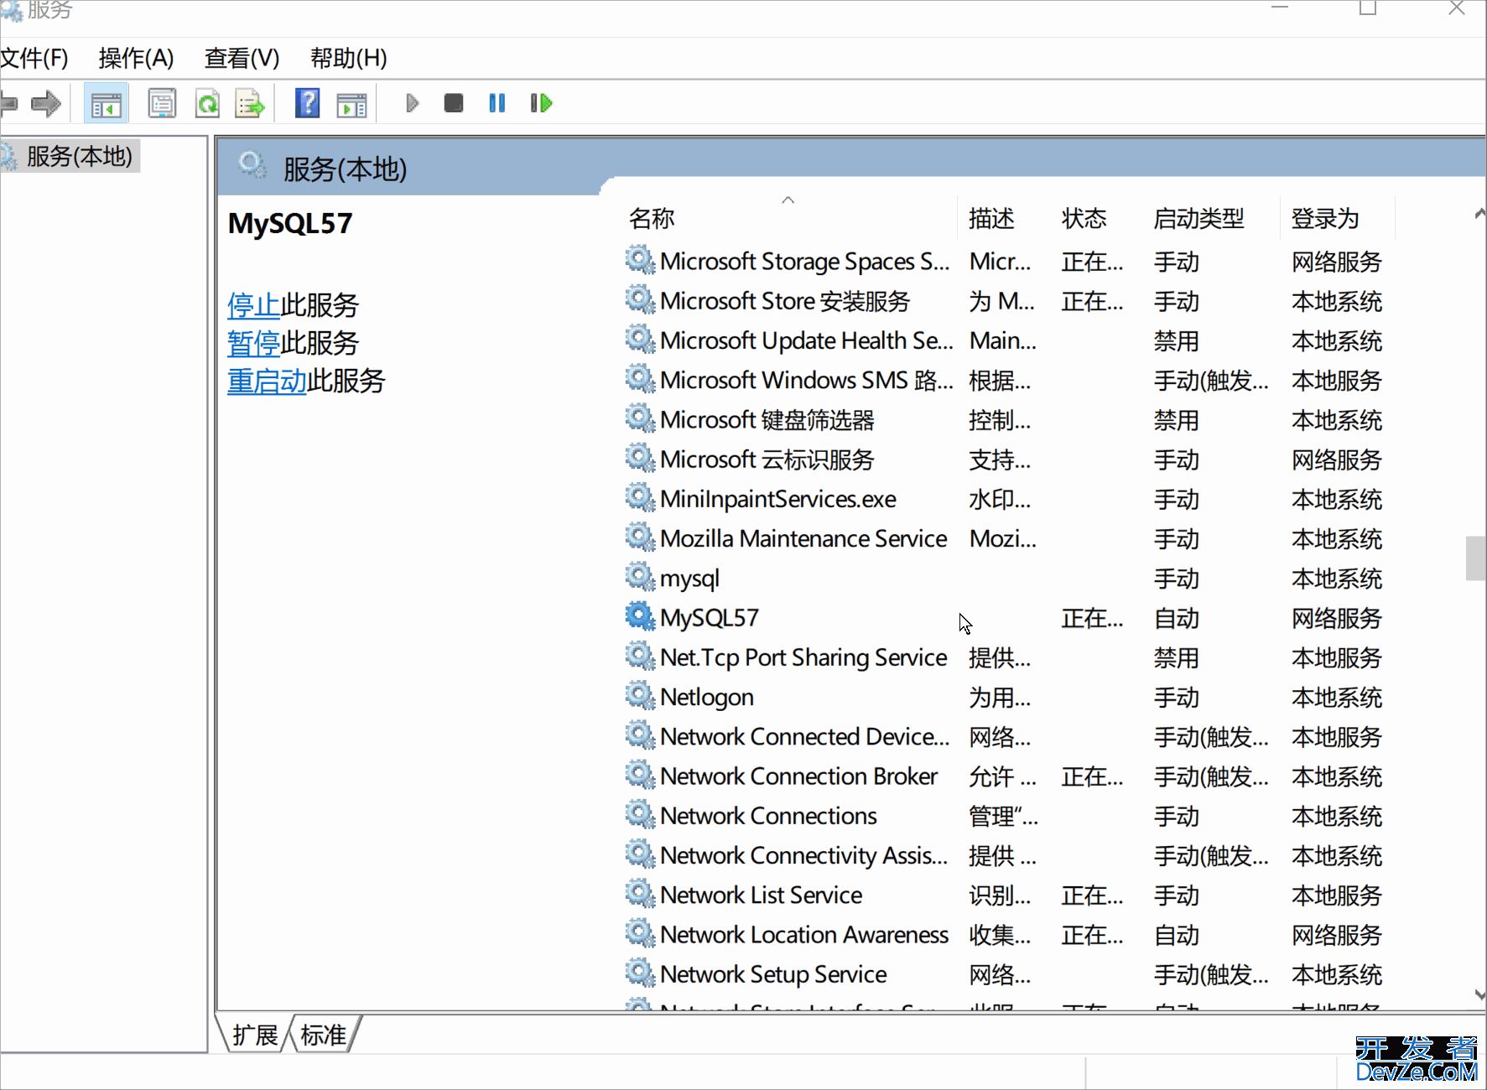Image resolution: width=1487 pixels, height=1090 pixels.
Task: Click the Start service play icon
Action: point(412,103)
